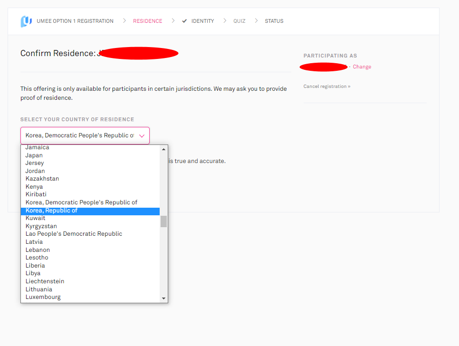Click the Change participant link
The width and height of the screenshot is (459, 346).
(362, 67)
